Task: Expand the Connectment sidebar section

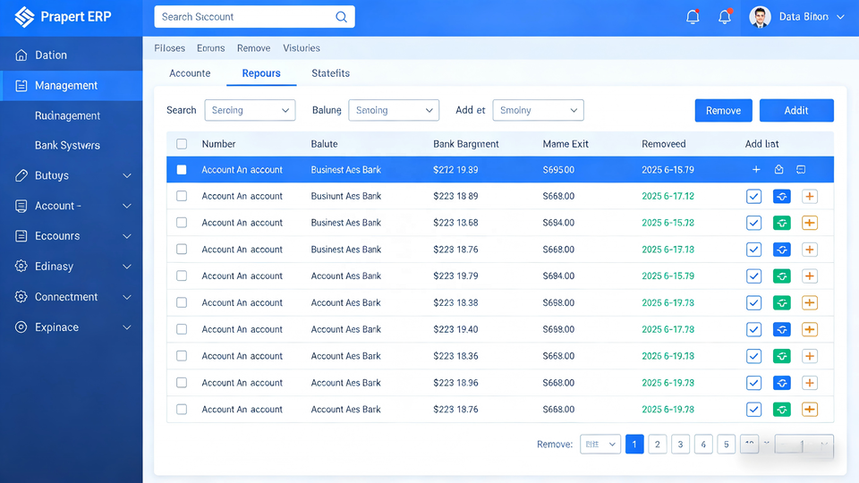Action: pyautogui.click(x=72, y=297)
